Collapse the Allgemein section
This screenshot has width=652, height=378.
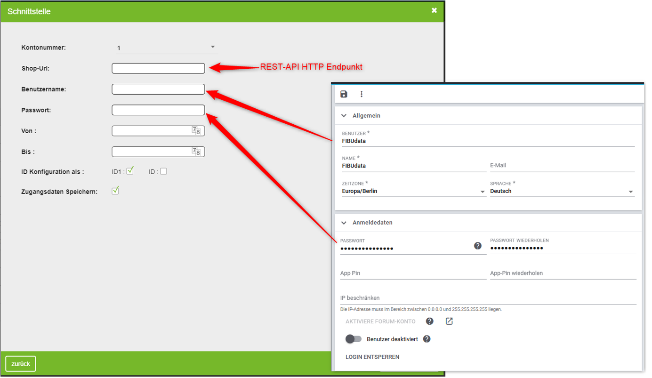[344, 116]
